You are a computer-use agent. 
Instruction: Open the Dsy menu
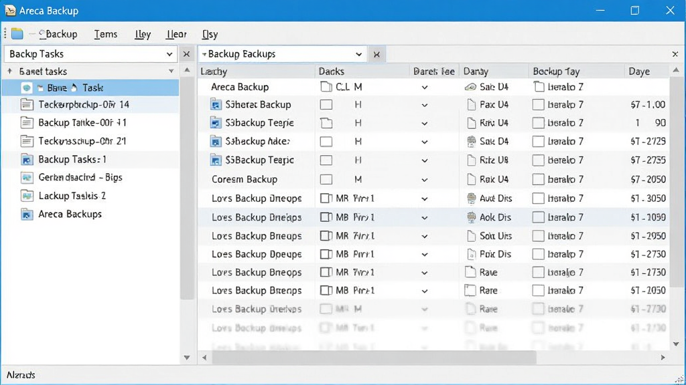210,34
